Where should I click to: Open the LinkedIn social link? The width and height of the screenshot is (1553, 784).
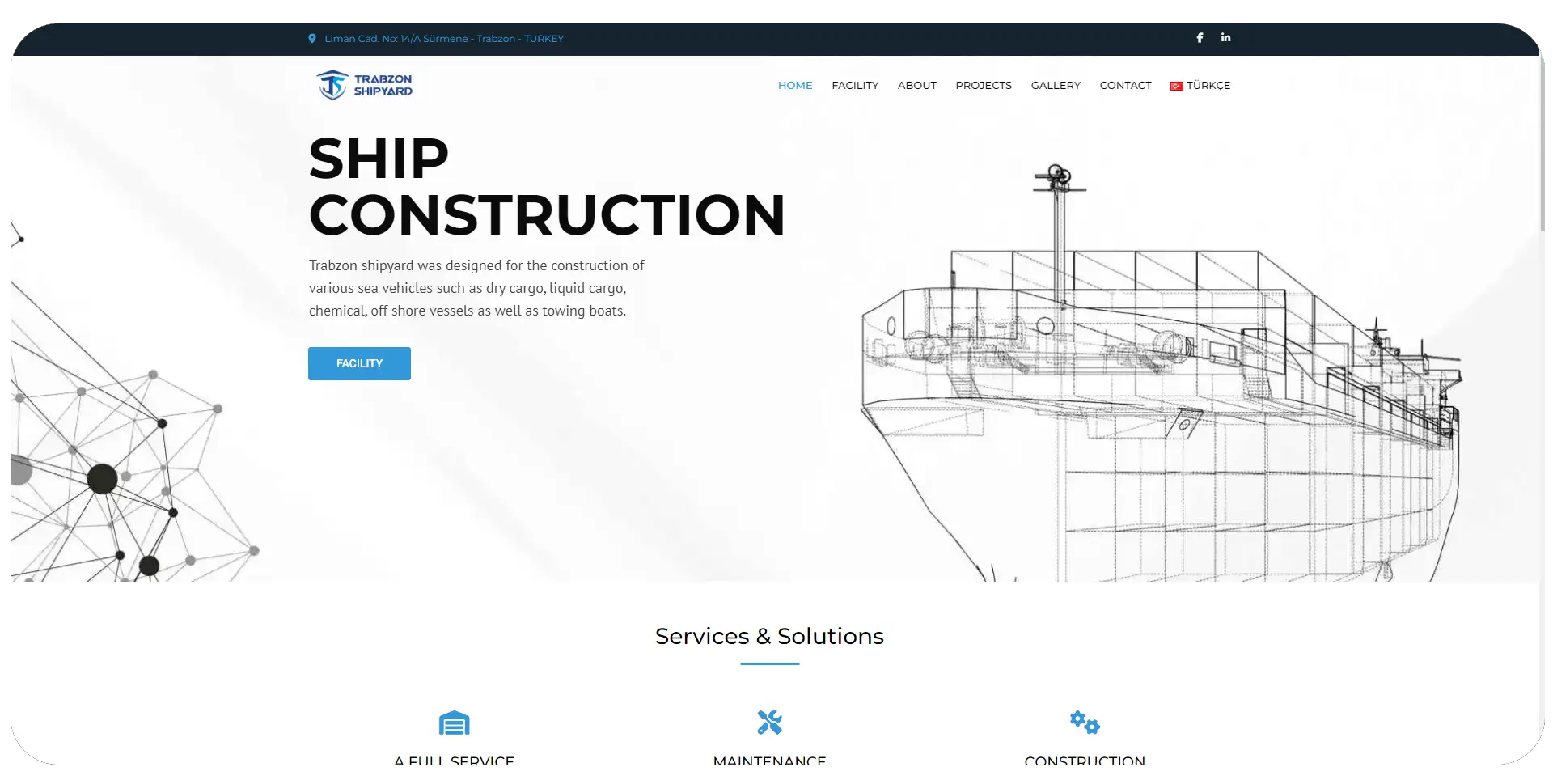point(1225,38)
